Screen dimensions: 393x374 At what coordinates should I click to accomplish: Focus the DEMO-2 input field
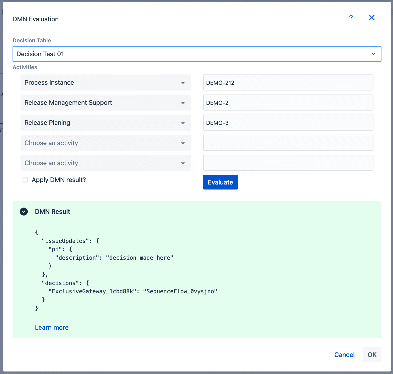pos(288,103)
